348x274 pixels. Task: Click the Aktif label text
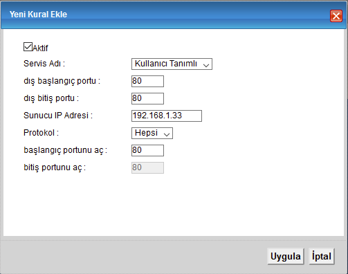click(x=40, y=48)
